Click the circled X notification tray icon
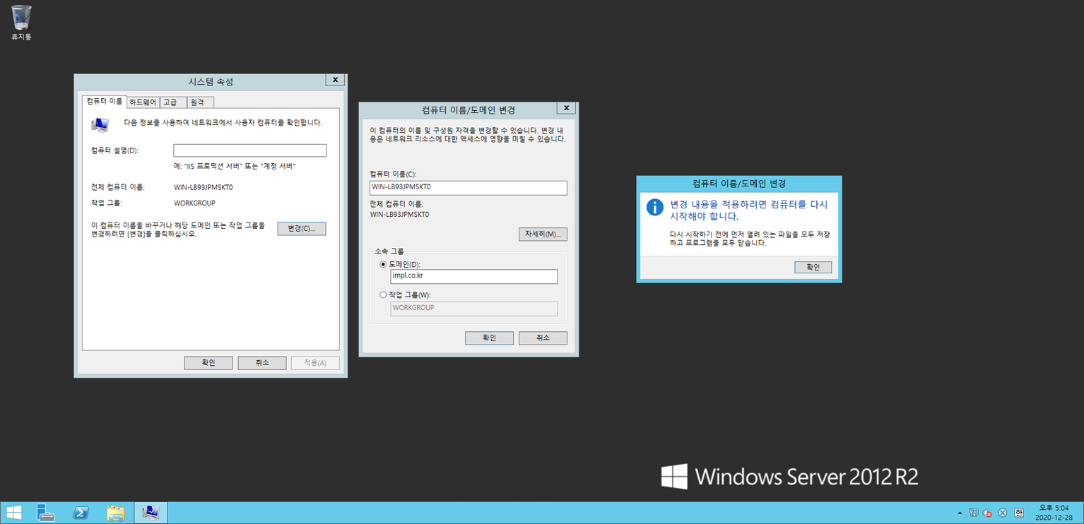Viewport: 1084px width, 524px height. pyautogui.click(x=1002, y=513)
